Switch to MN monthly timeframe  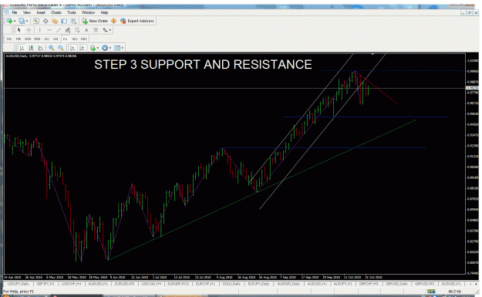coord(83,39)
